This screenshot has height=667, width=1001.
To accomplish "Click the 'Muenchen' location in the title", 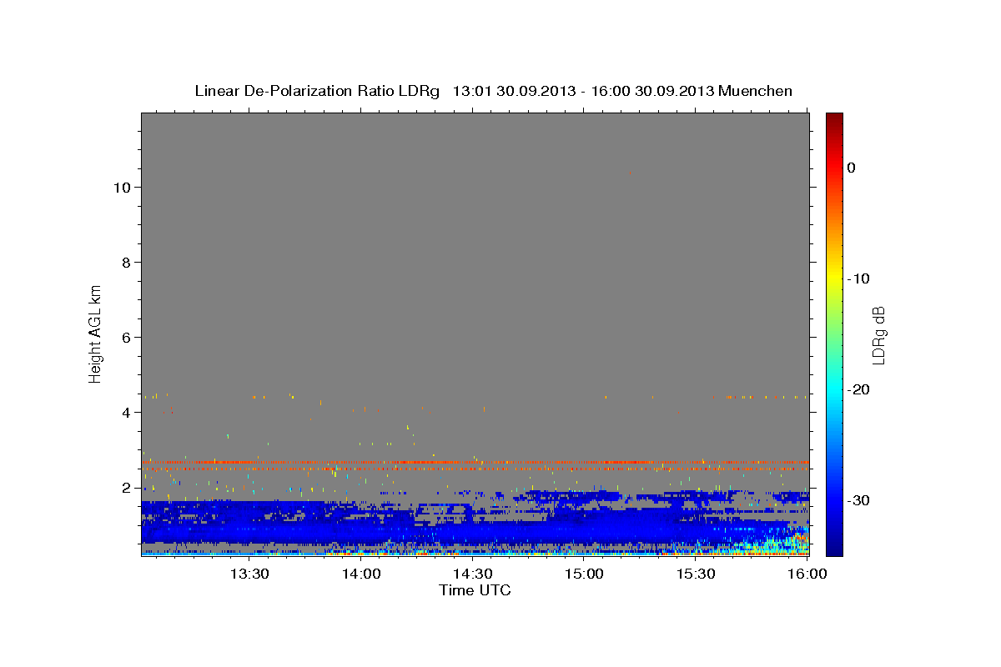I will point(755,91).
